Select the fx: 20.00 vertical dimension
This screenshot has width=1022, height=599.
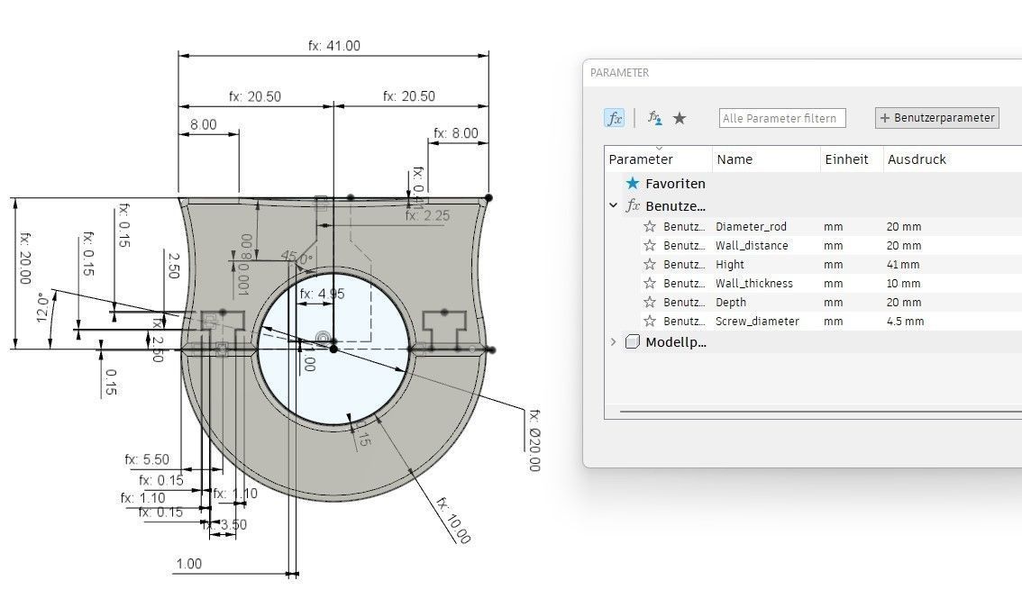(x=24, y=258)
